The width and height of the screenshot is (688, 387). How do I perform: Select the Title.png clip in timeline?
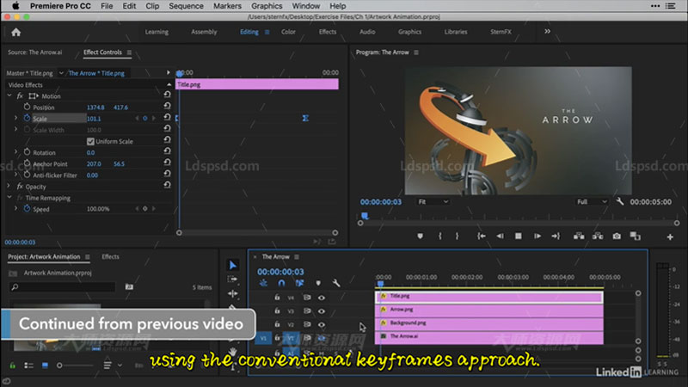(x=489, y=297)
